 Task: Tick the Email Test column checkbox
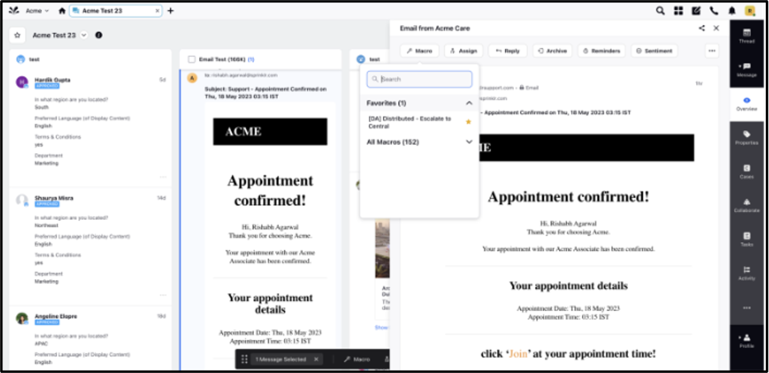[192, 60]
